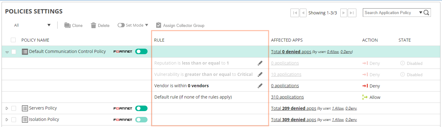442x127 pixels.
Task: Toggle Default Communication Control Policy switch
Action: point(141,51)
